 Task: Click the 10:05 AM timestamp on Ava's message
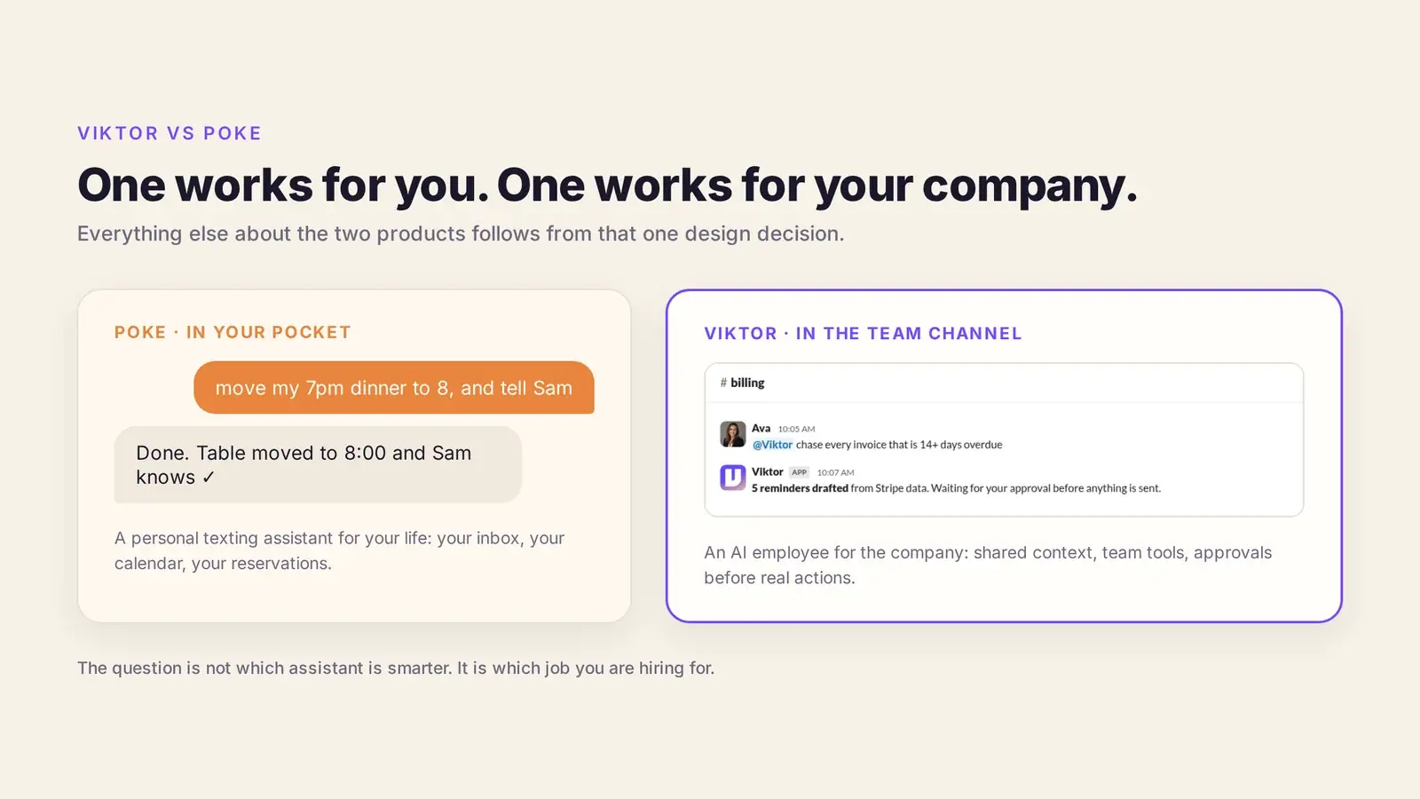tap(796, 429)
